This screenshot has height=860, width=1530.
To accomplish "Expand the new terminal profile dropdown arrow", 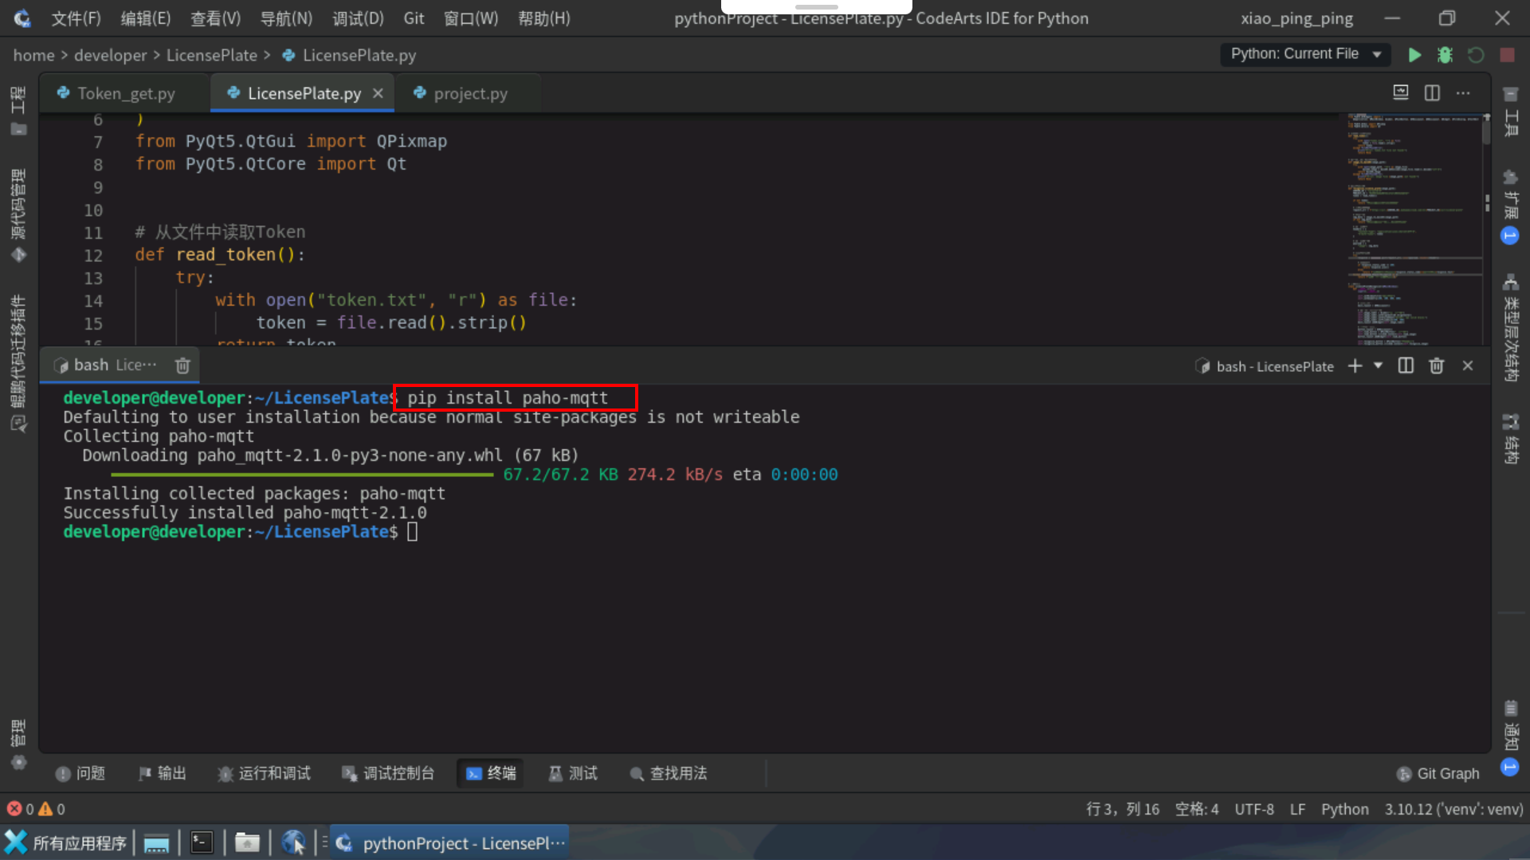I will [x=1378, y=365].
